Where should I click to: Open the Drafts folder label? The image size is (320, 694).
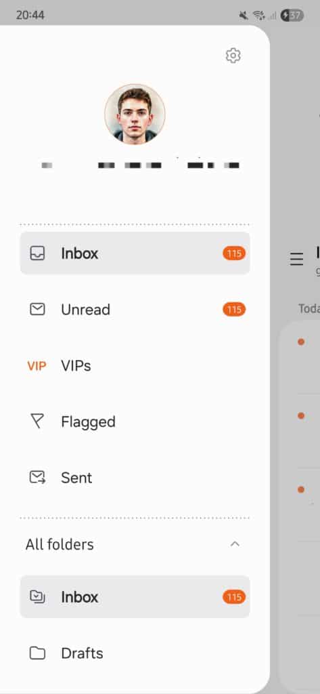click(x=83, y=653)
